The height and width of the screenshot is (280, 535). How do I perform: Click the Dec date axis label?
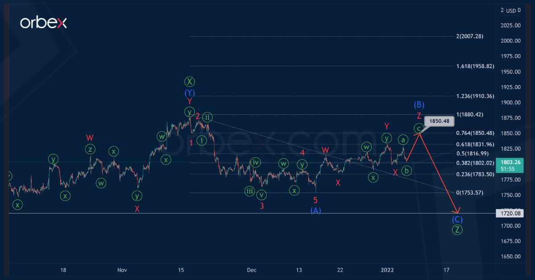point(252,270)
